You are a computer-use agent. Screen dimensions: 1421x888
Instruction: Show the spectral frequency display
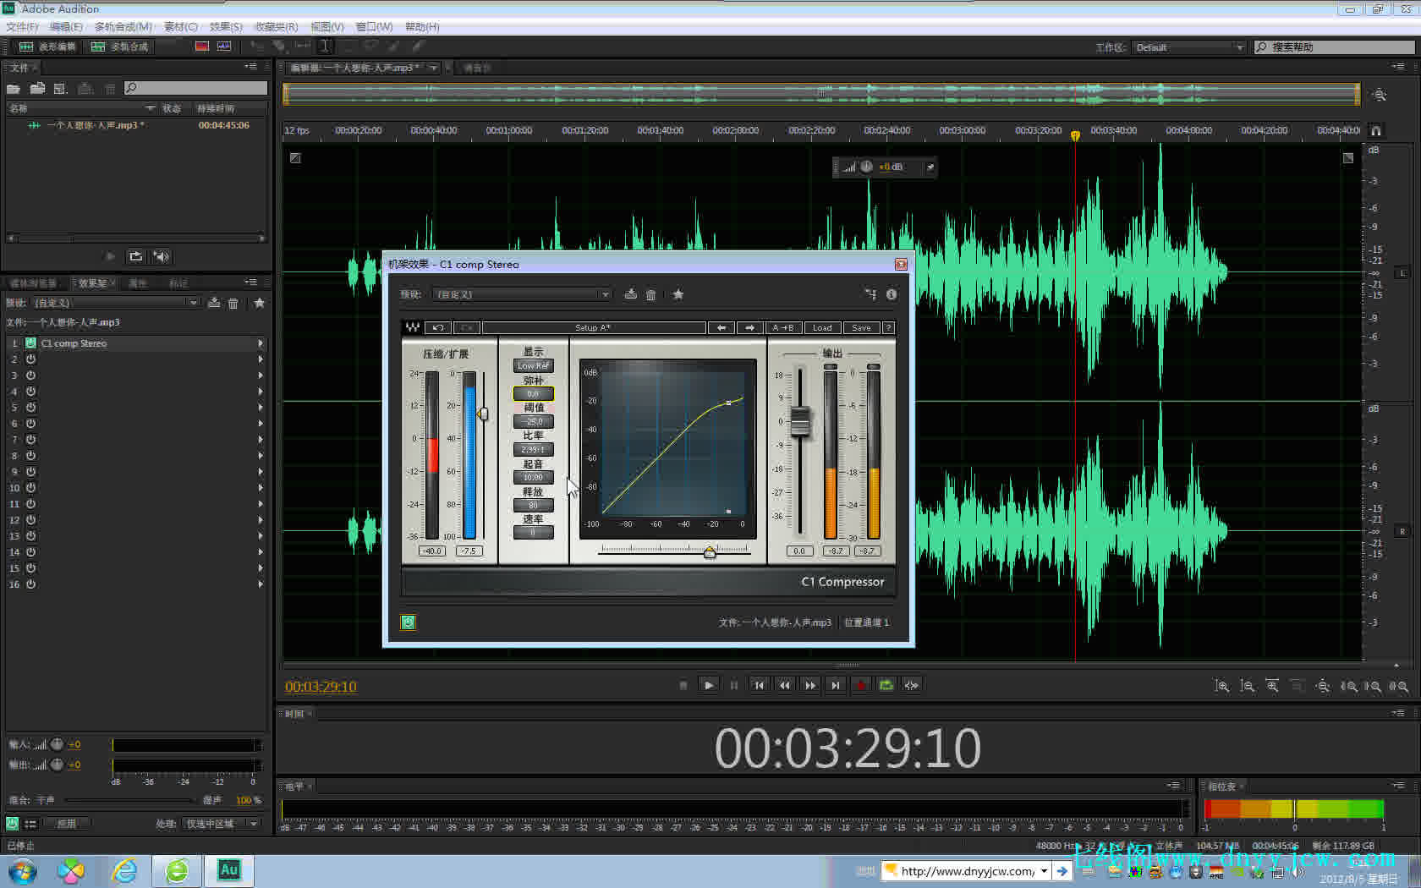pyautogui.click(x=202, y=47)
